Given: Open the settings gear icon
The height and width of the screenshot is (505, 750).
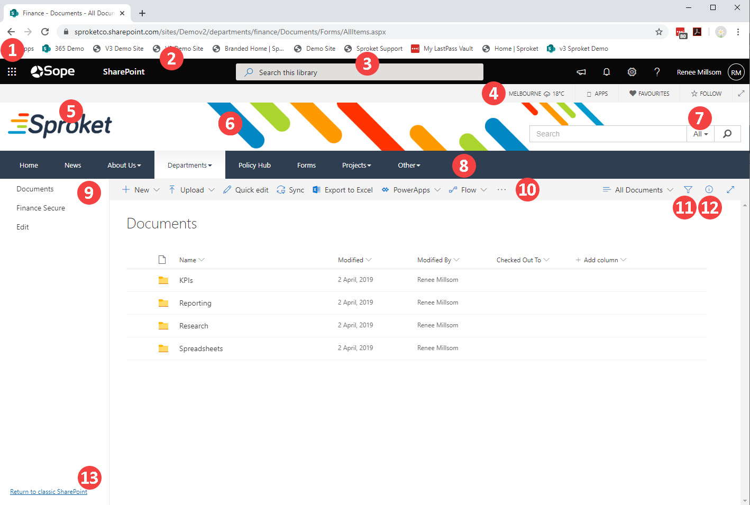Looking at the screenshot, I should (x=632, y=72).
